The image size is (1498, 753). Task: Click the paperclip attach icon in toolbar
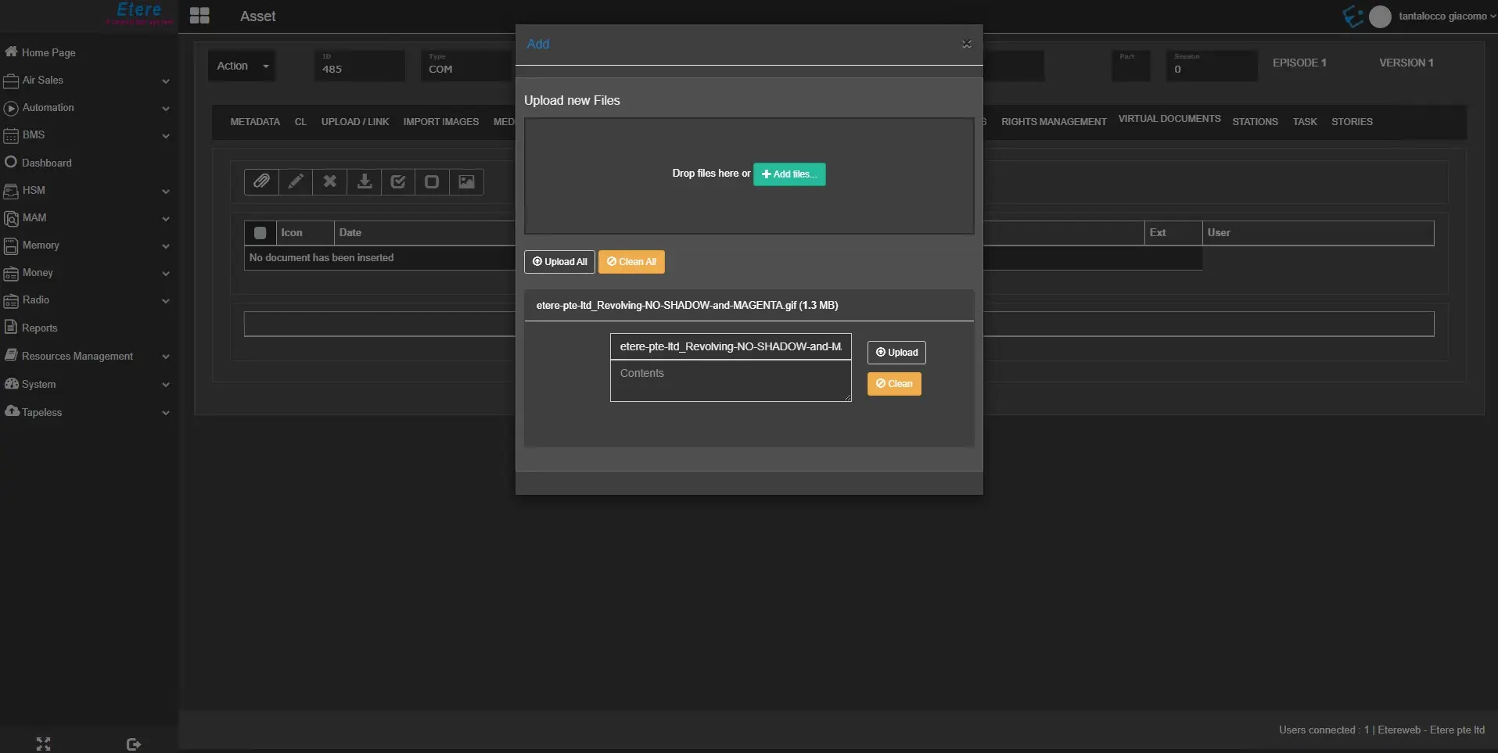(x=261, y=182)
